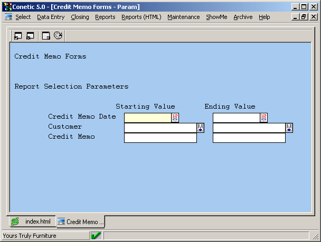The width and height of the screenshot is (321, 242).
Task: Switch to the index.html tab
Action: [32, 221]
